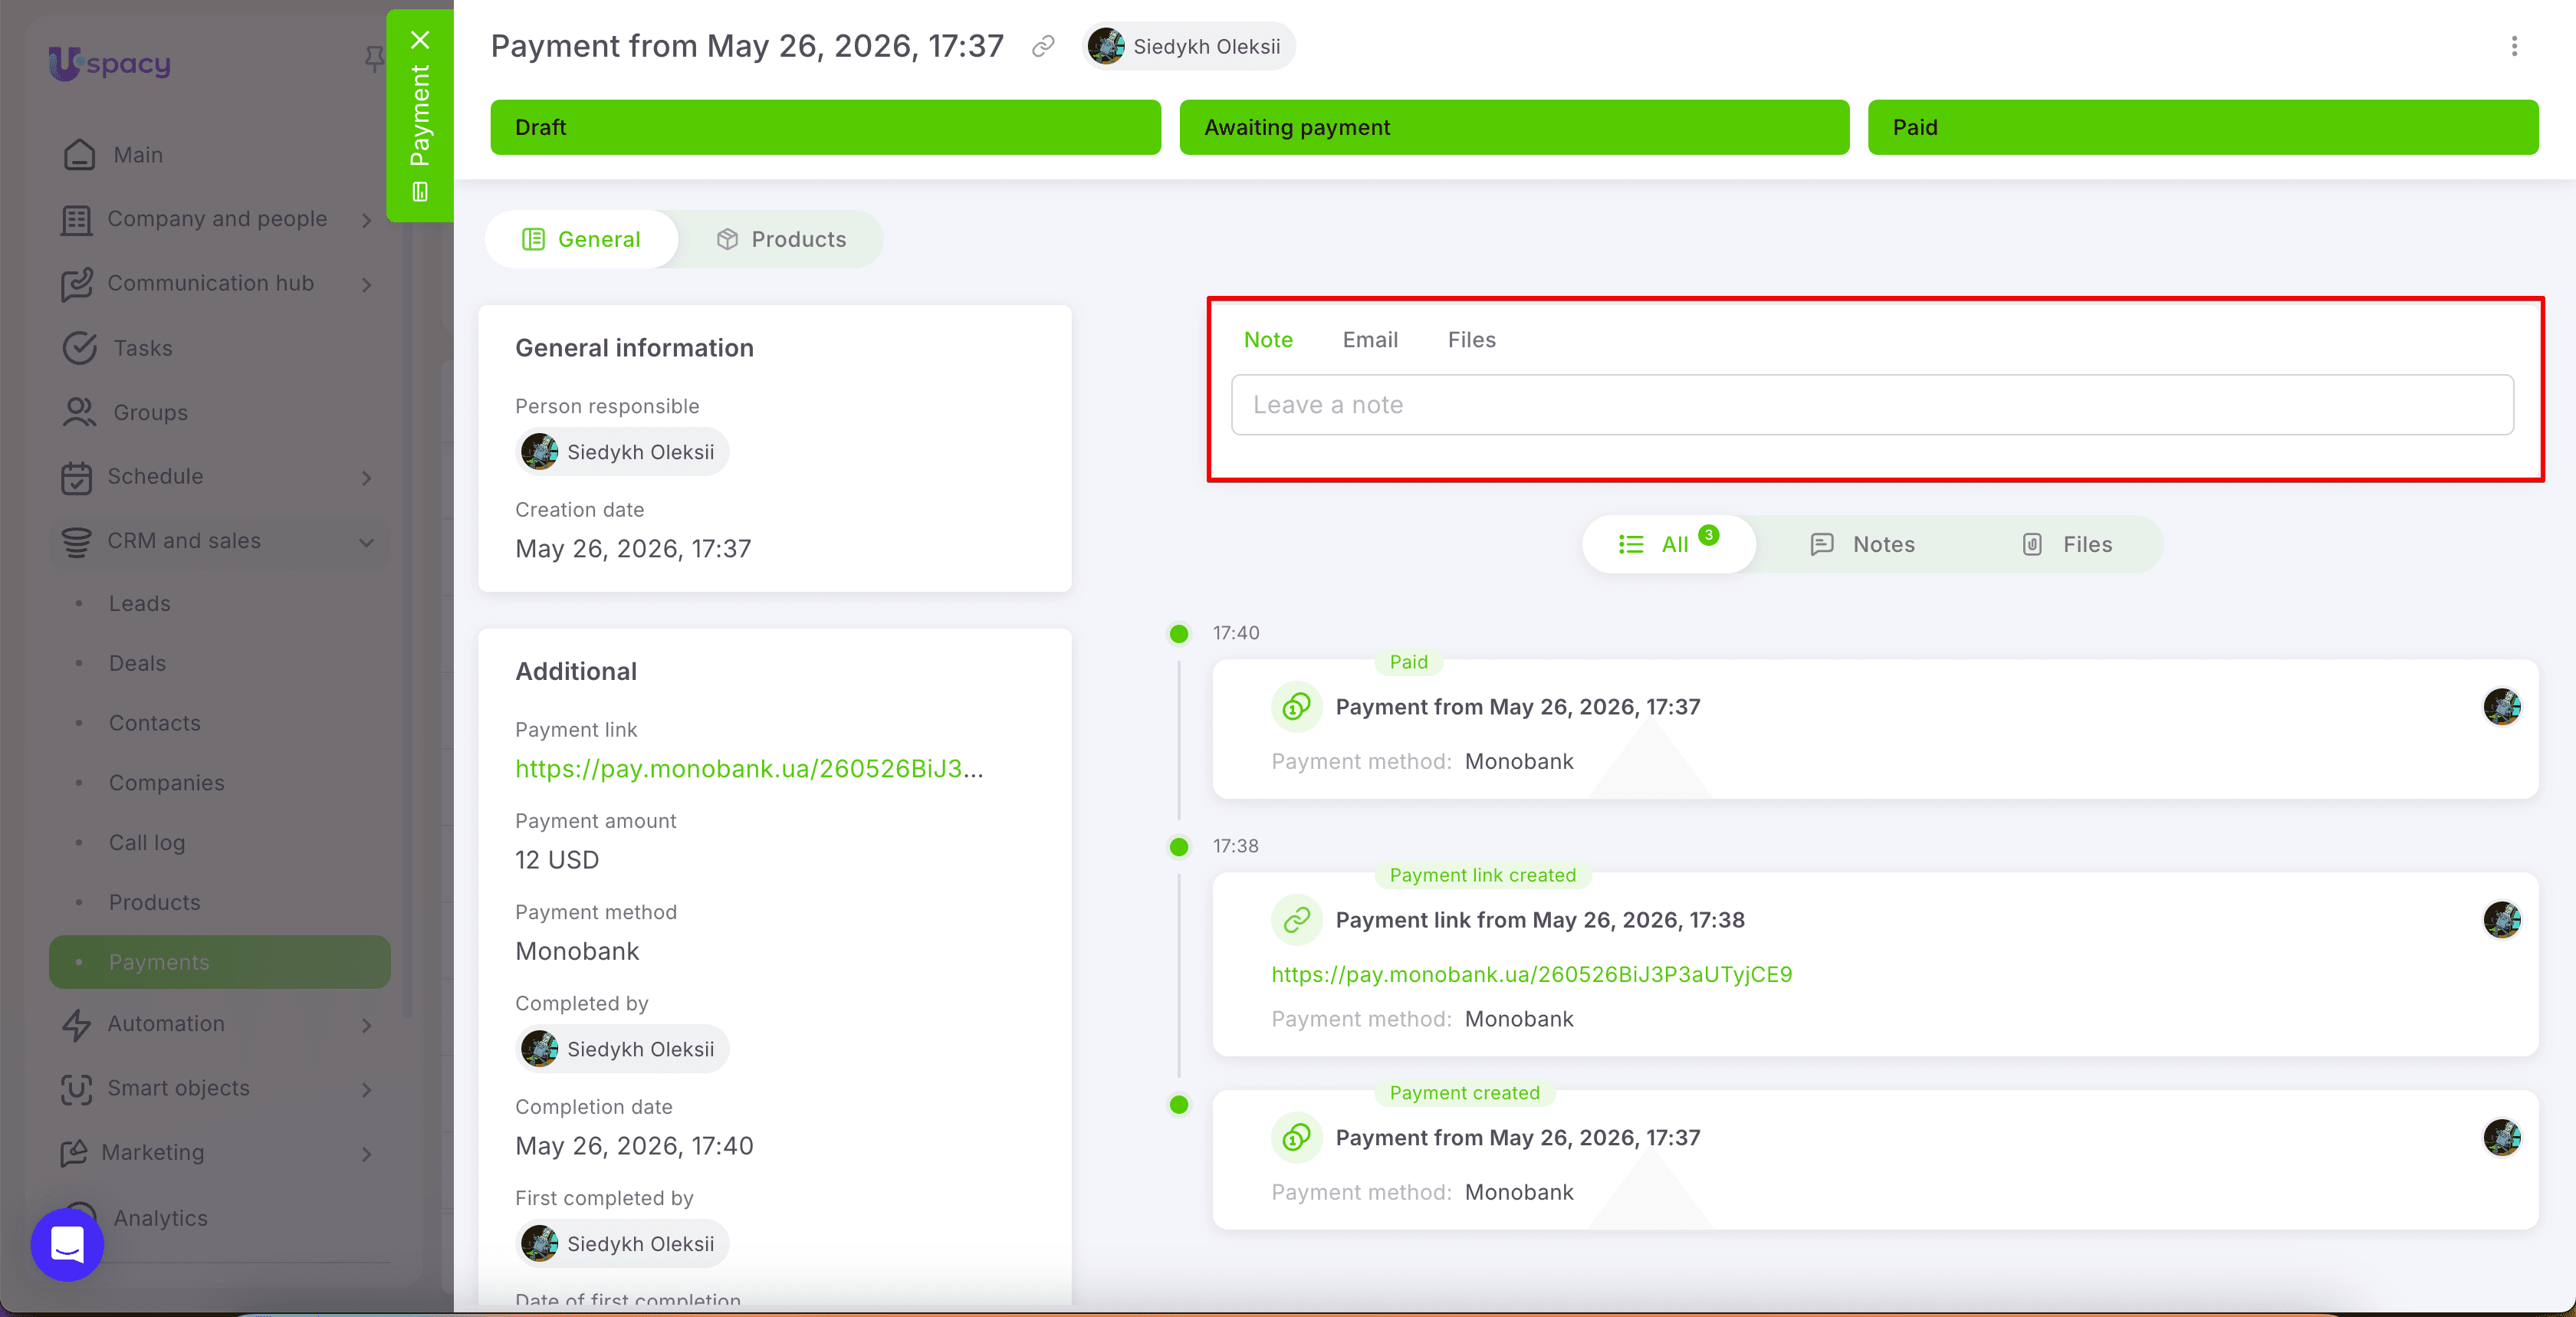Expand the Schedule submenu
The image size is (2576, 1317).
tap(367, 478)
